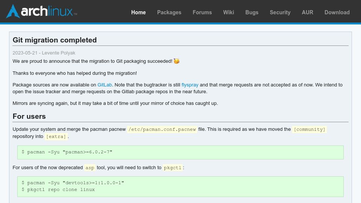Click the party face emoji
The width and height of the screenshot is (361, 203).
pyautogui.click(x=177, y=61)
